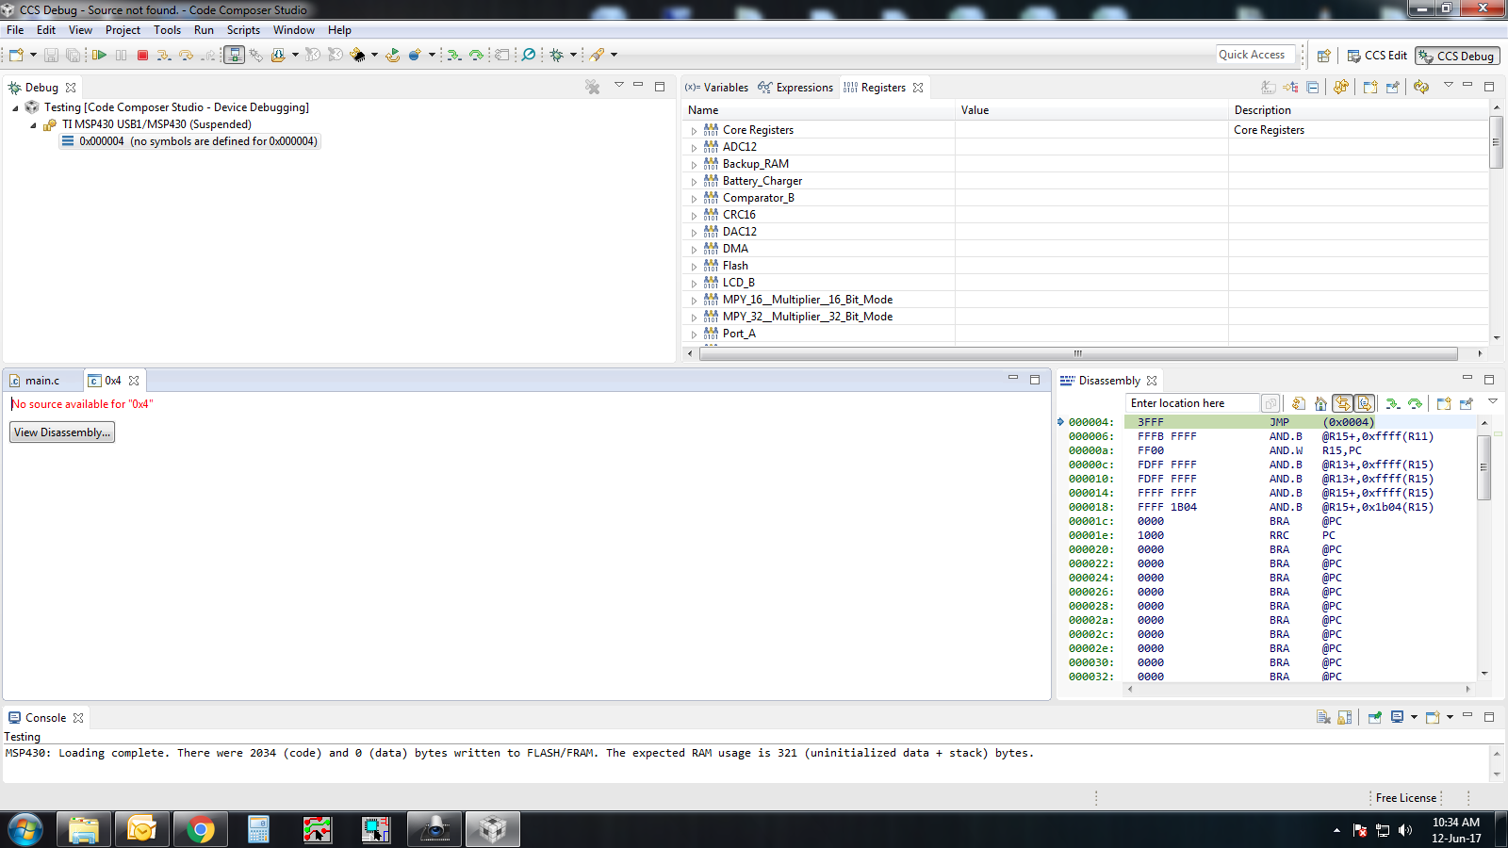Click Collapse All icon in Registers view
The image size is (1508, 848).
(x=1312, y=87)
